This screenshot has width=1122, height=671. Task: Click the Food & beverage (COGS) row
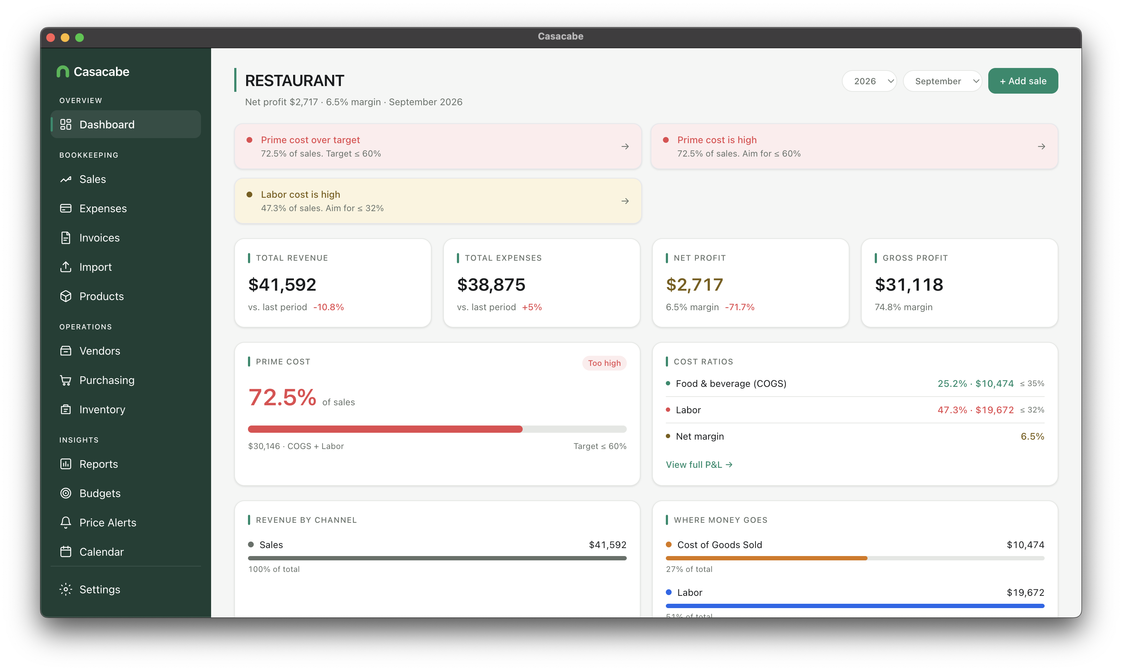click(x=855, y=384)
